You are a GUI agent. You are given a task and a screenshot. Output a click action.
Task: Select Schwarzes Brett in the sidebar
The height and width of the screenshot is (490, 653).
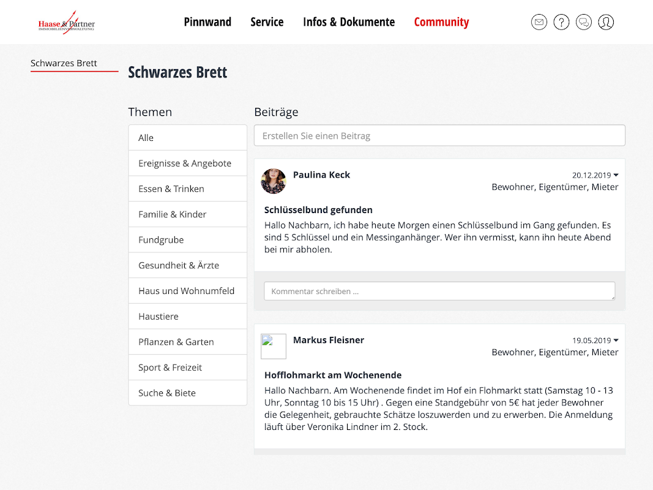[64, 63]
